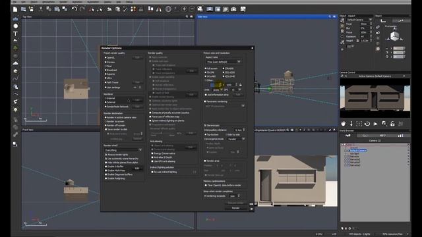
Task: Select OpenGL preset render quality
Action: coord(110,57)
